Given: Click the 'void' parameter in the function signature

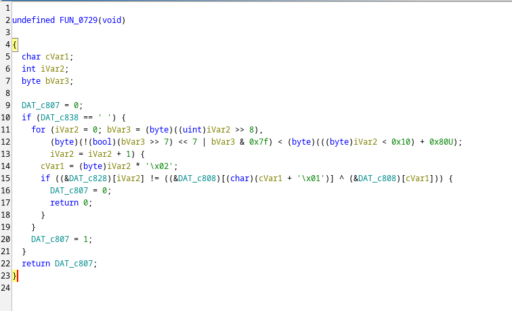Looking at the screenshot, I should [x=112, y=20].
